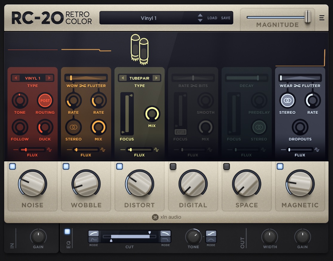Click the Digital module Flux waveform icon

pos(210,150)
